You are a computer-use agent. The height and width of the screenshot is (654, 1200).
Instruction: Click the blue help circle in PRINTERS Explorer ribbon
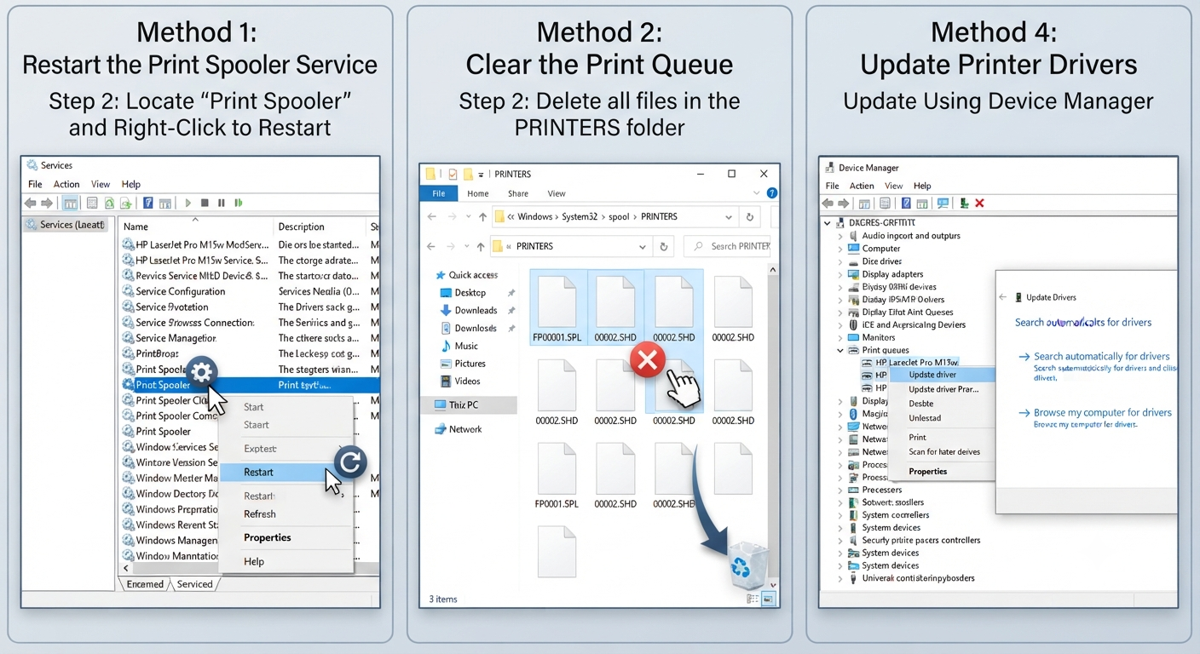click(771, 193)
